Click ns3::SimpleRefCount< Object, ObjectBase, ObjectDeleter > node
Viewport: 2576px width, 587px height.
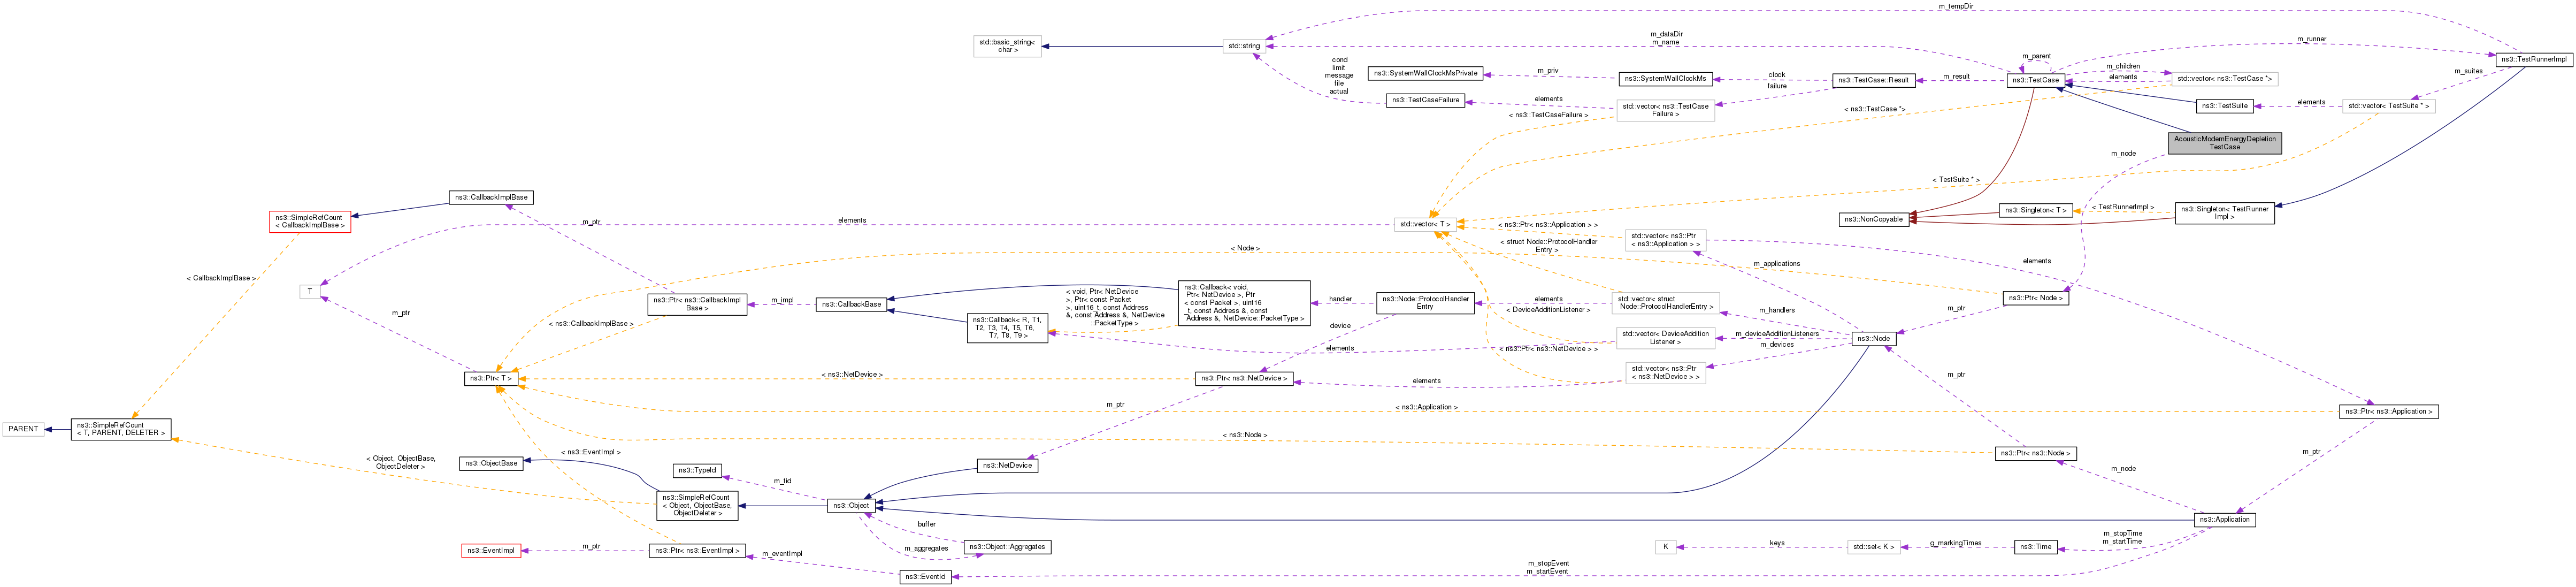pos(696,505)
